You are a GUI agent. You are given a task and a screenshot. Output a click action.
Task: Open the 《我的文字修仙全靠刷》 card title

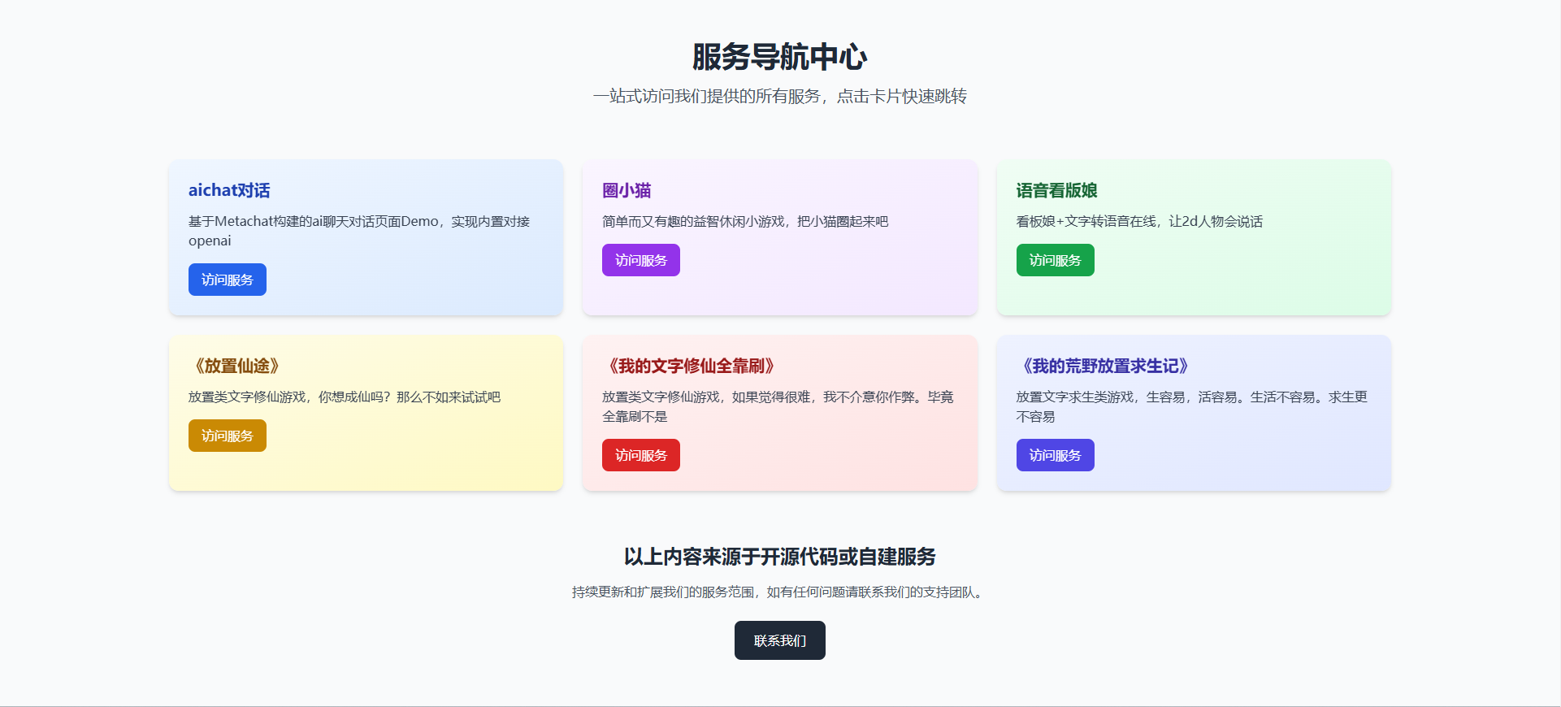(692, 366)
